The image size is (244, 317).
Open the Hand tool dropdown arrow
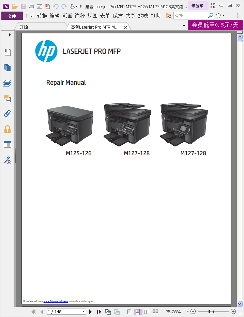pos(76,6)
